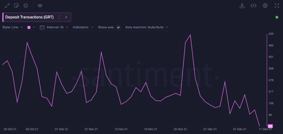Open the emoji smiley icon
This screenshot has width=283, height=134.
[26, 6]
